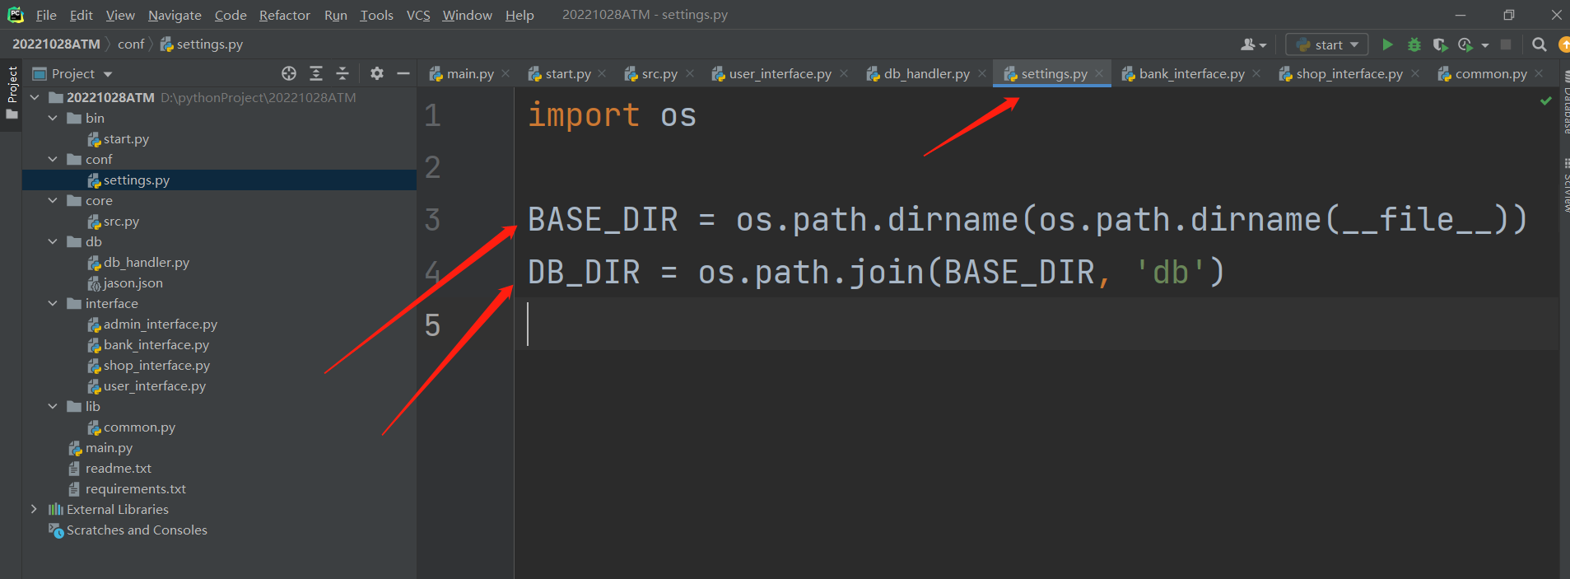Select readme.txt in project tree
The height and width of the screenshot is (579, 1570).
tap(119, 468)
